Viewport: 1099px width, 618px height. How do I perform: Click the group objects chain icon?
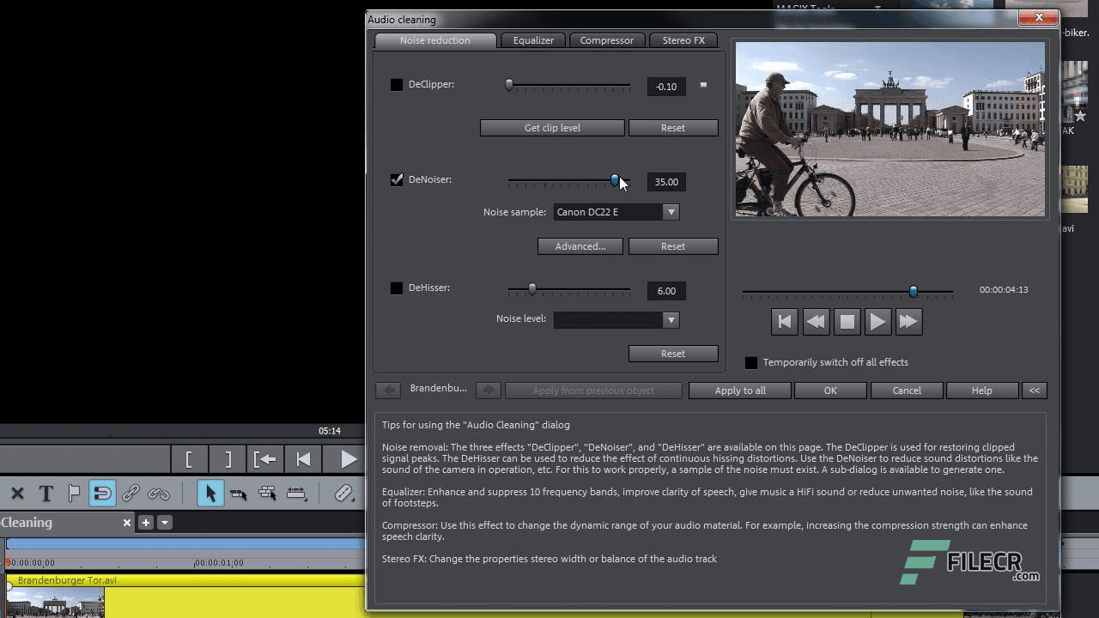point(131,494)
